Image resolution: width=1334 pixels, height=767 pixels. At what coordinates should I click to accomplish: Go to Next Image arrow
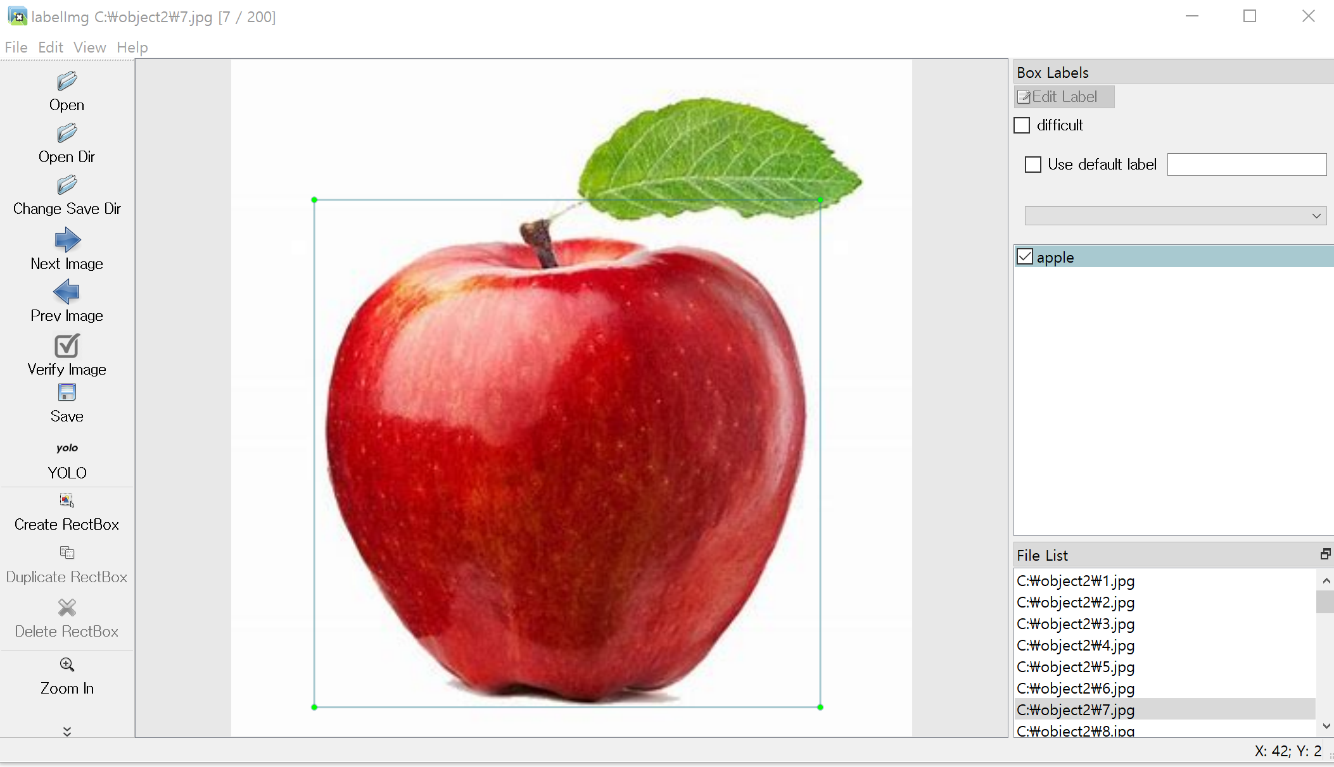(67, 240)
